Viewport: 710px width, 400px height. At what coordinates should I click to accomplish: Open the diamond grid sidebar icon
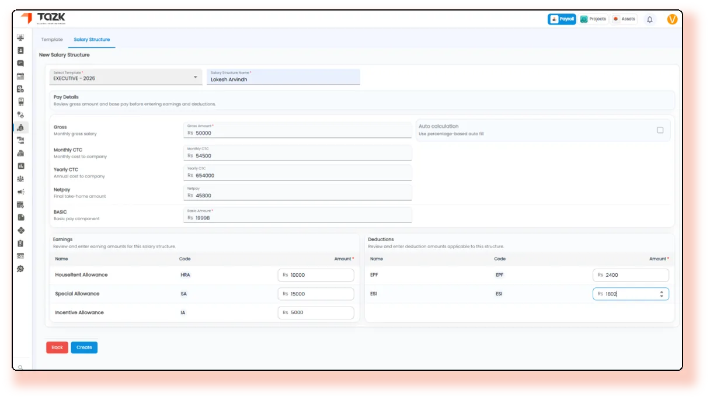[x=20, y=230]
